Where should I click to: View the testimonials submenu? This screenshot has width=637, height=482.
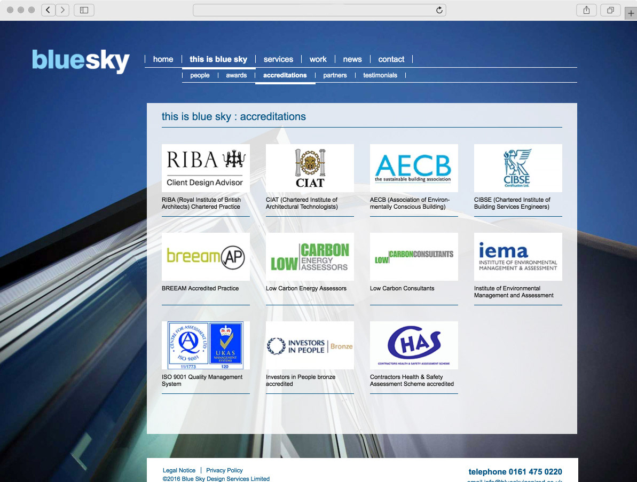tap(380, 75)
